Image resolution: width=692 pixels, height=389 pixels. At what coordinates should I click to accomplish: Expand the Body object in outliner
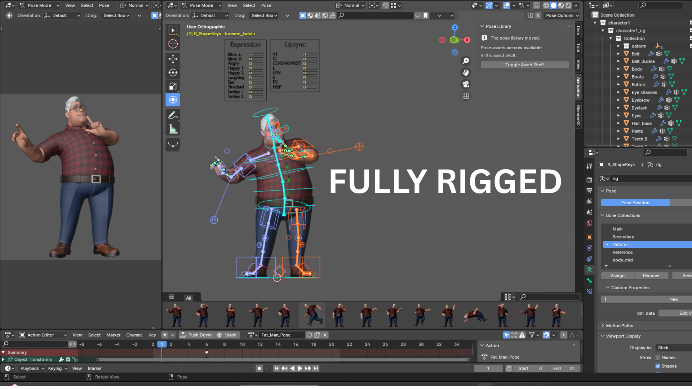618,69
